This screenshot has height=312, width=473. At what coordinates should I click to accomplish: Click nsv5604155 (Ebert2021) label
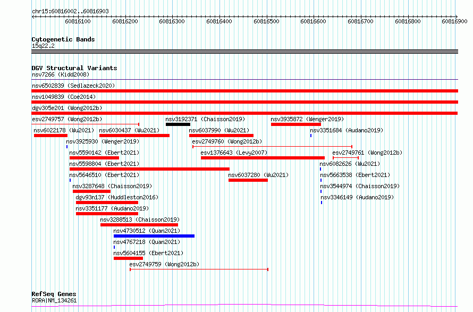148,253
